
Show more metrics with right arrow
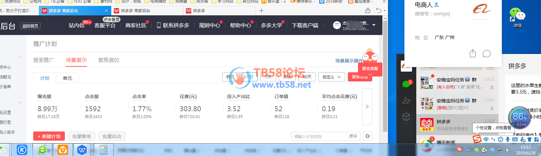tap(367, 107)
